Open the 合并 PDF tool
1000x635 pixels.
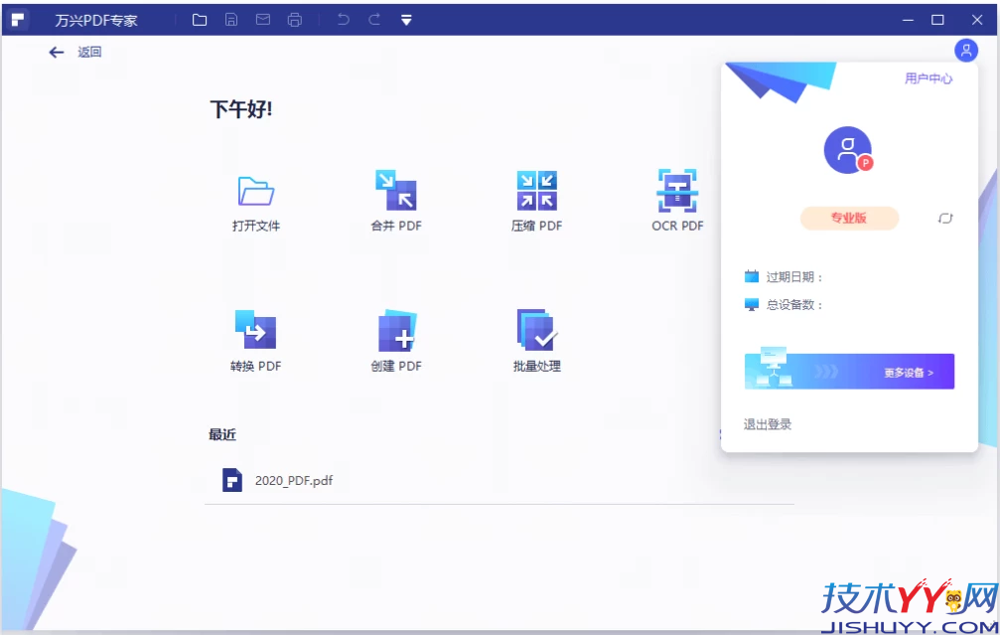[393, 193]
